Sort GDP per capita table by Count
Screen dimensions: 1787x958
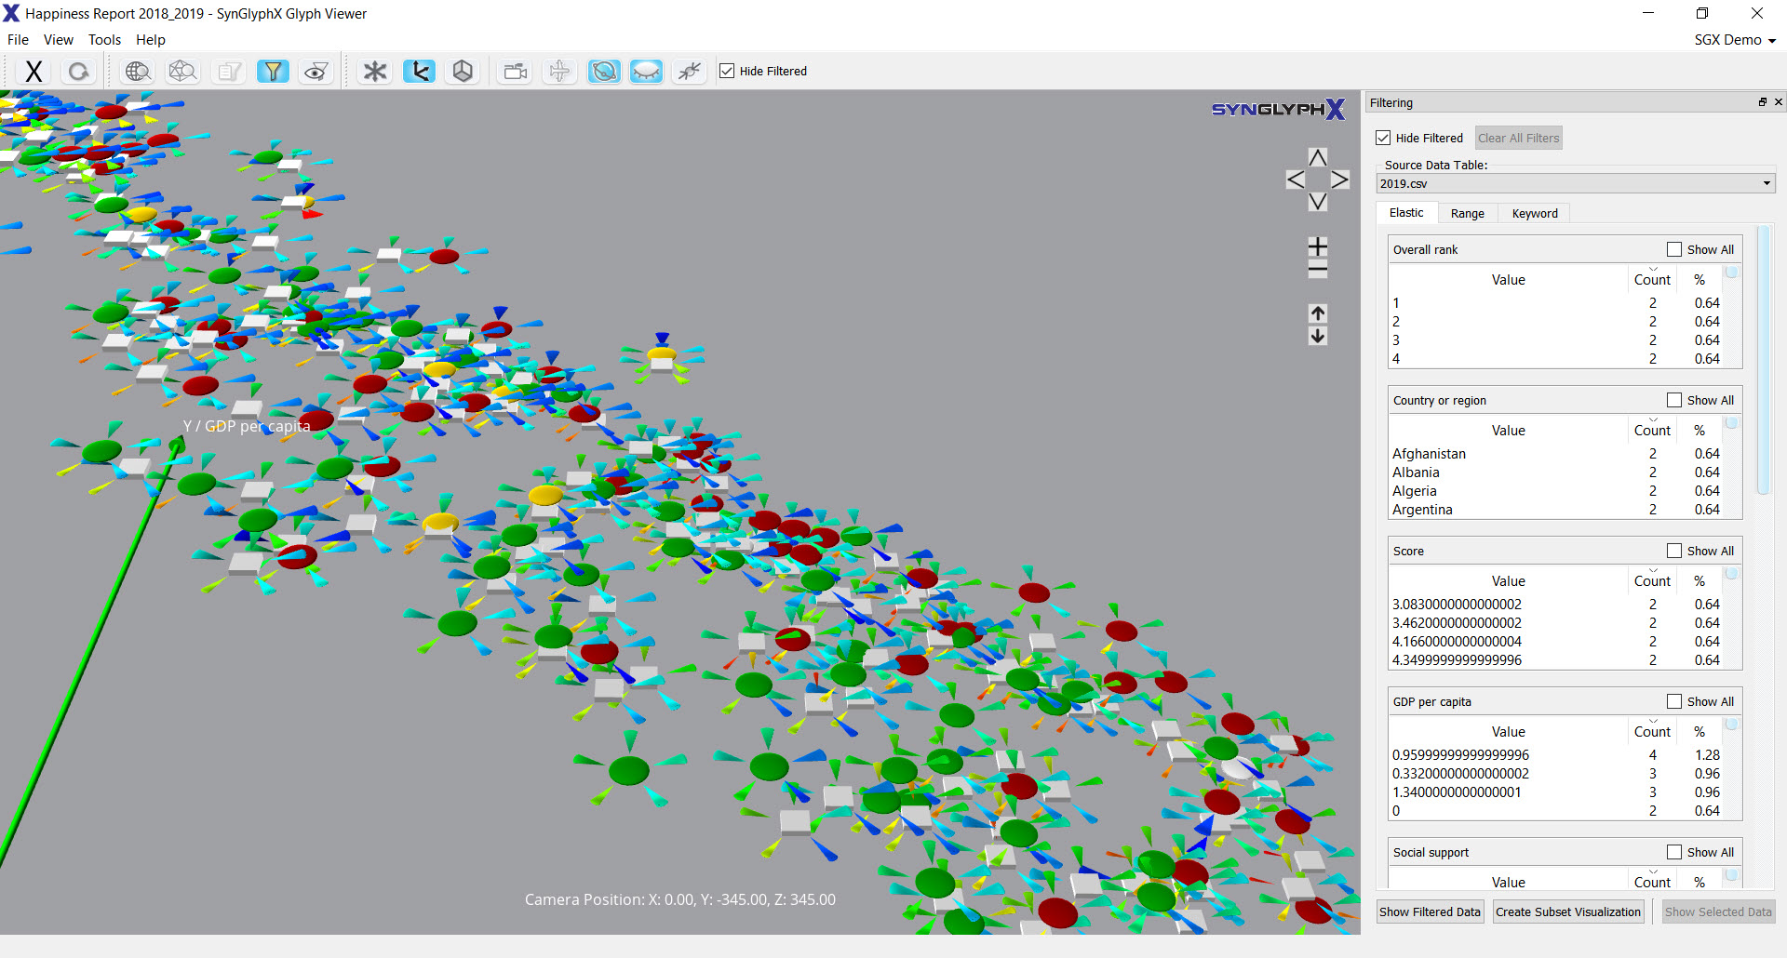coord(1652,731)
